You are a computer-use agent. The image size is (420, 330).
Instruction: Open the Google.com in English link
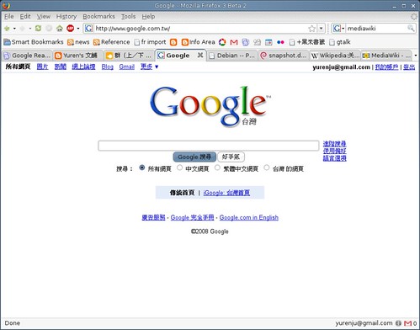tap(249, 217)
